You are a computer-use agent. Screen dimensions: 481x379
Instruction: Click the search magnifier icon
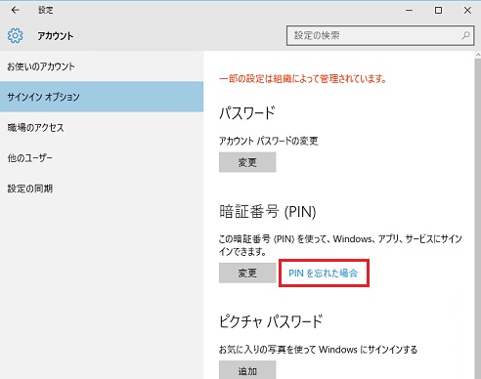pyautogui.click(x=465, y=35)
